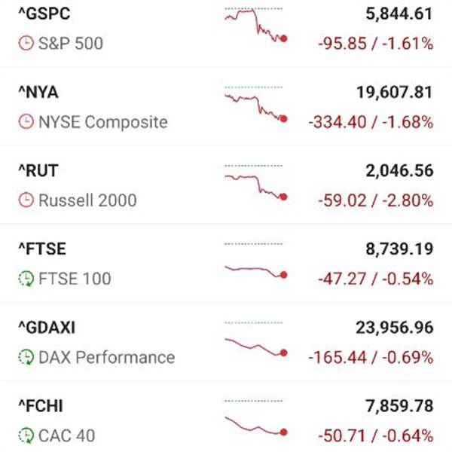
Task: Click the FTSE 100 green delayed-clock icon
Action: pyautogui.click(x=26, y=279)
